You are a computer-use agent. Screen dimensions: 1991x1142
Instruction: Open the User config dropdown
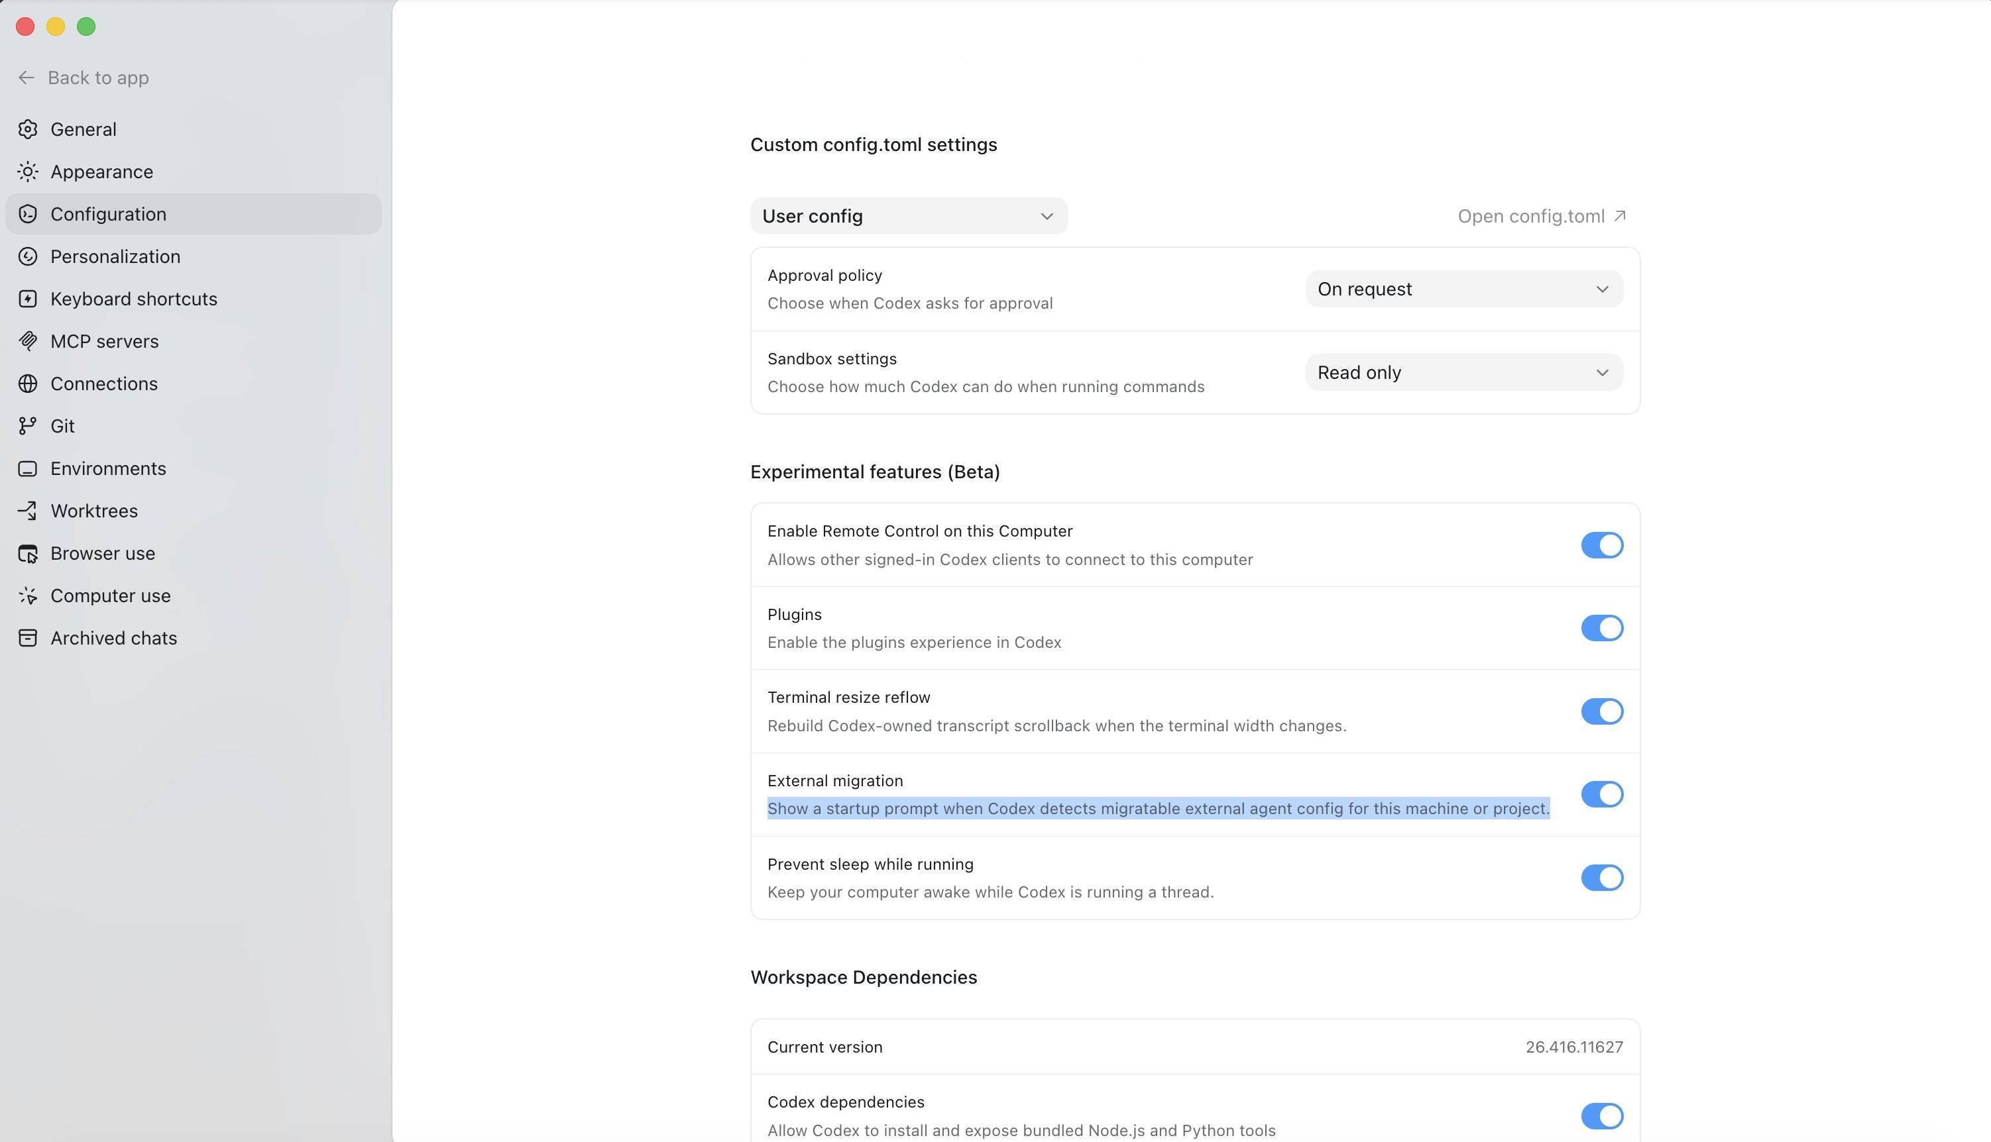pos(909,216)
